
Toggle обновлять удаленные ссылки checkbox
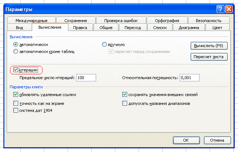(16, 95)
